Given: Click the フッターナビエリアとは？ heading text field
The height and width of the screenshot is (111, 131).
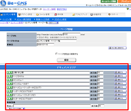Looking at the screenshot, I should coord(51,99).
